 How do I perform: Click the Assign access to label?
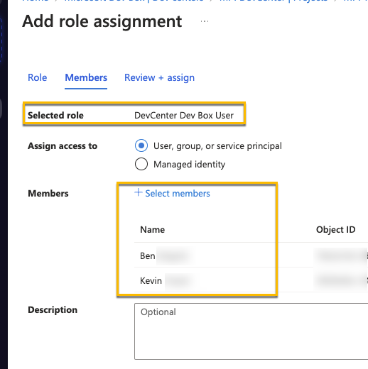(63, 146)
